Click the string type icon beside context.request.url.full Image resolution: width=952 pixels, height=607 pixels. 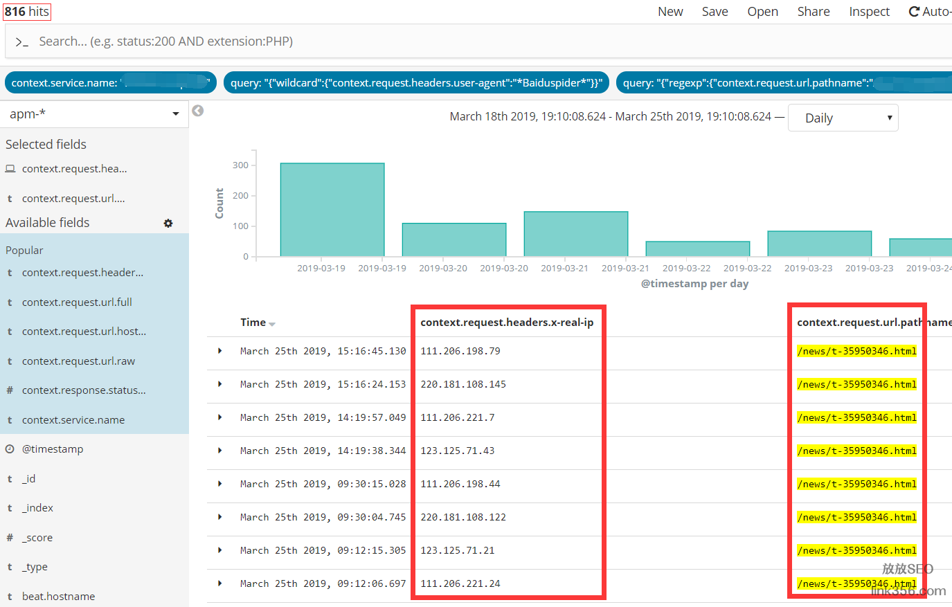coord(10,302)
